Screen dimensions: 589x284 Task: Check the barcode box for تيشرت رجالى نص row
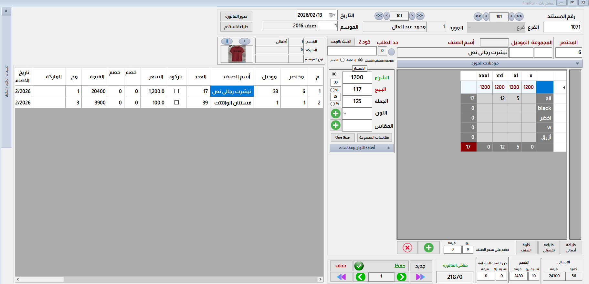tap(176, 91)
